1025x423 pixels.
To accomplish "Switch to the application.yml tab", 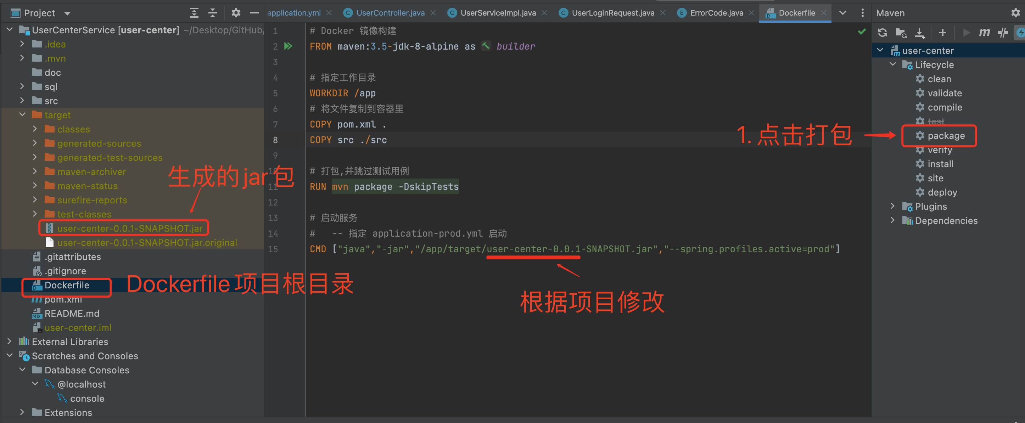I will click(295, 12).
